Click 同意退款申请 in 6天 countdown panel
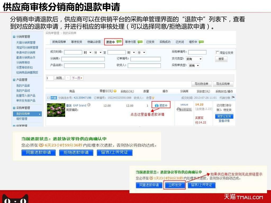This screenshot has width=271, height=203. [39, 153]
